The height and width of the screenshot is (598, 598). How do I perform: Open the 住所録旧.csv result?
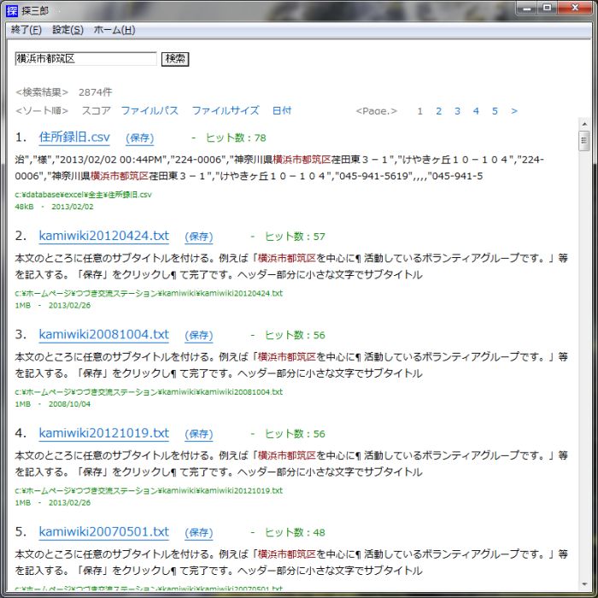point(74,138)
